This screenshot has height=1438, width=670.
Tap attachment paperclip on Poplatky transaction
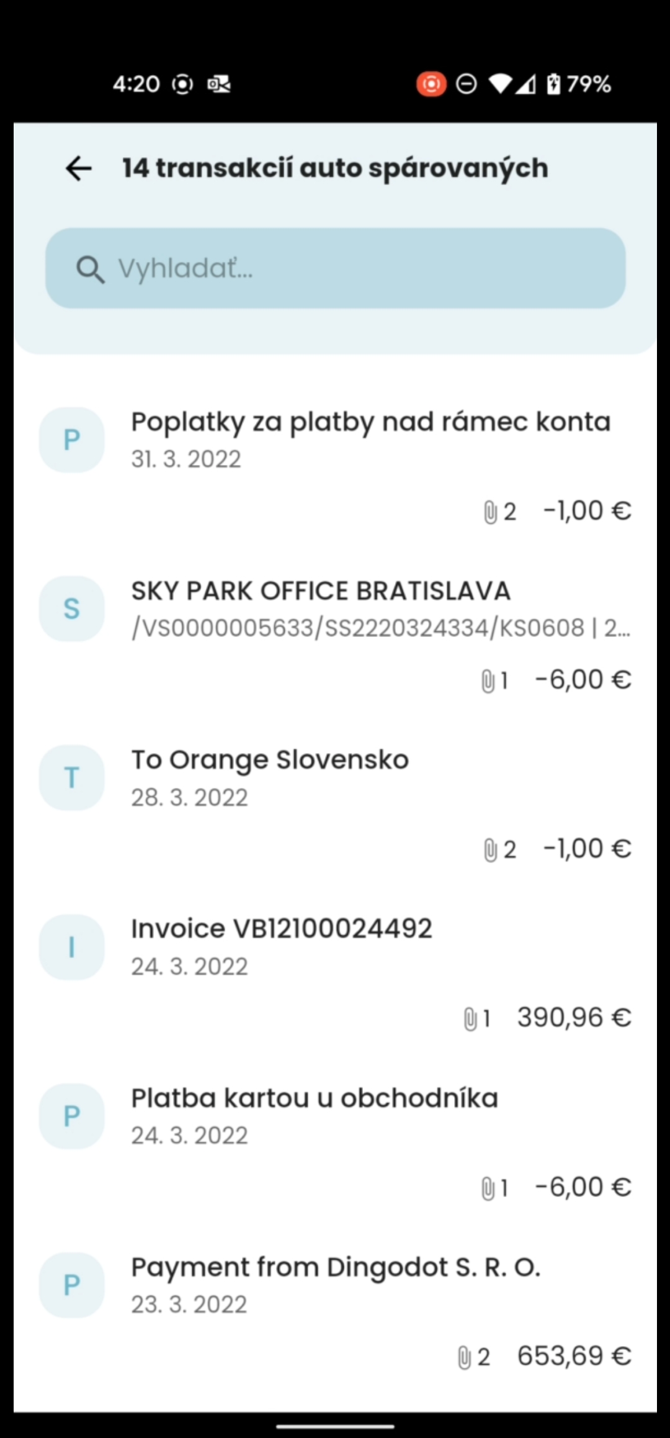click(x=490, y=512)
